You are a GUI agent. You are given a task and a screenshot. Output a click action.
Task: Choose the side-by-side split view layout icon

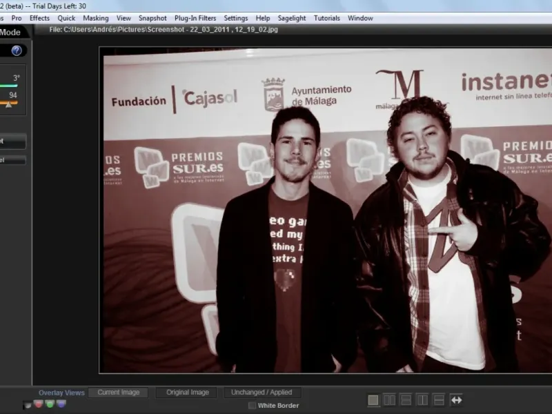pyautogui.click(x=389, y=400)
